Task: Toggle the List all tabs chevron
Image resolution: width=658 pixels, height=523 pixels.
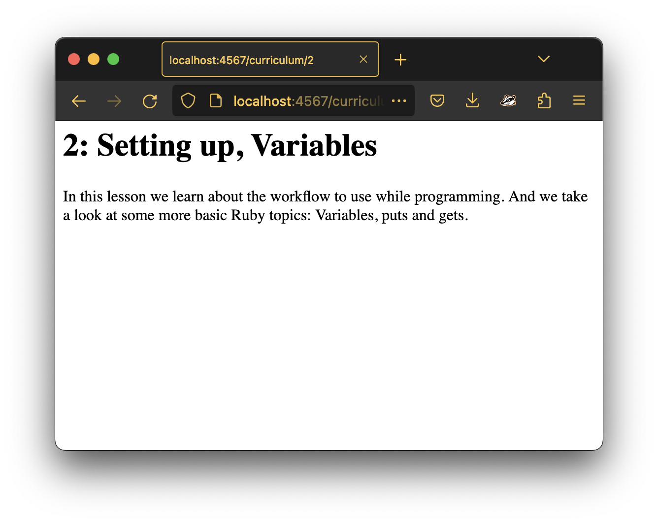Action: [543, 59]
